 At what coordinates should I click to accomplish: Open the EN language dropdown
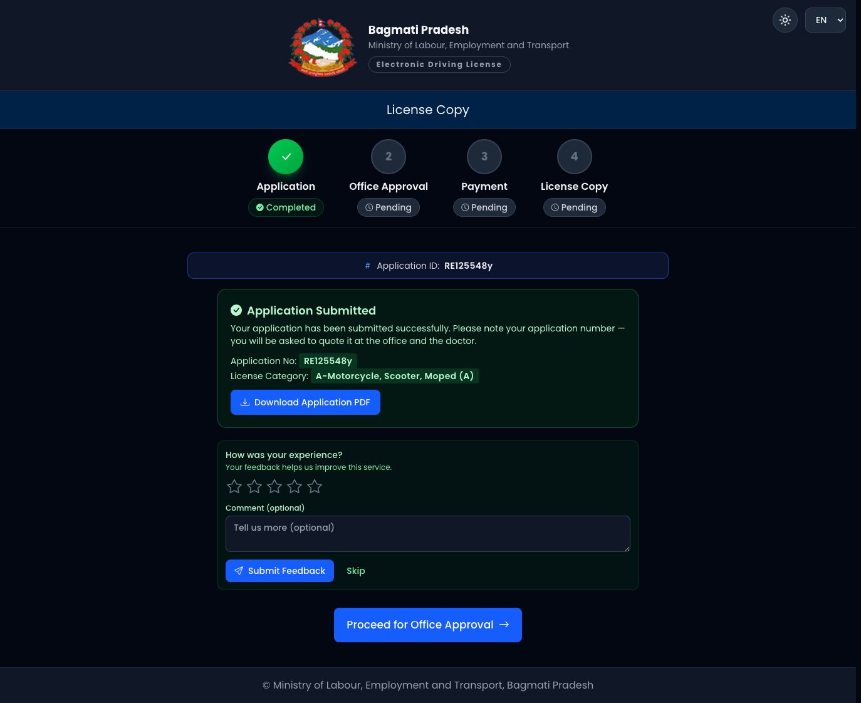825,20
